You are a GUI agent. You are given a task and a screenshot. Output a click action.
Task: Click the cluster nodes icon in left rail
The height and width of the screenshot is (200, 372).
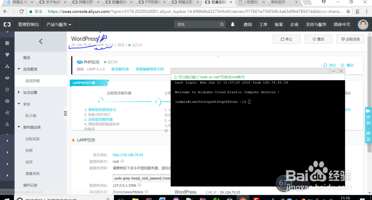(7, 66)
